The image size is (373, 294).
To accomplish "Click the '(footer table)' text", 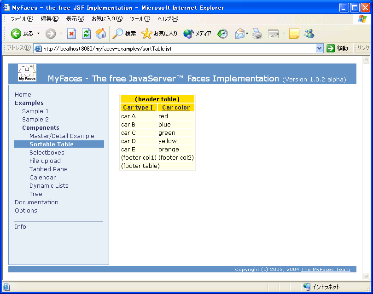I will tap(140, 166).
